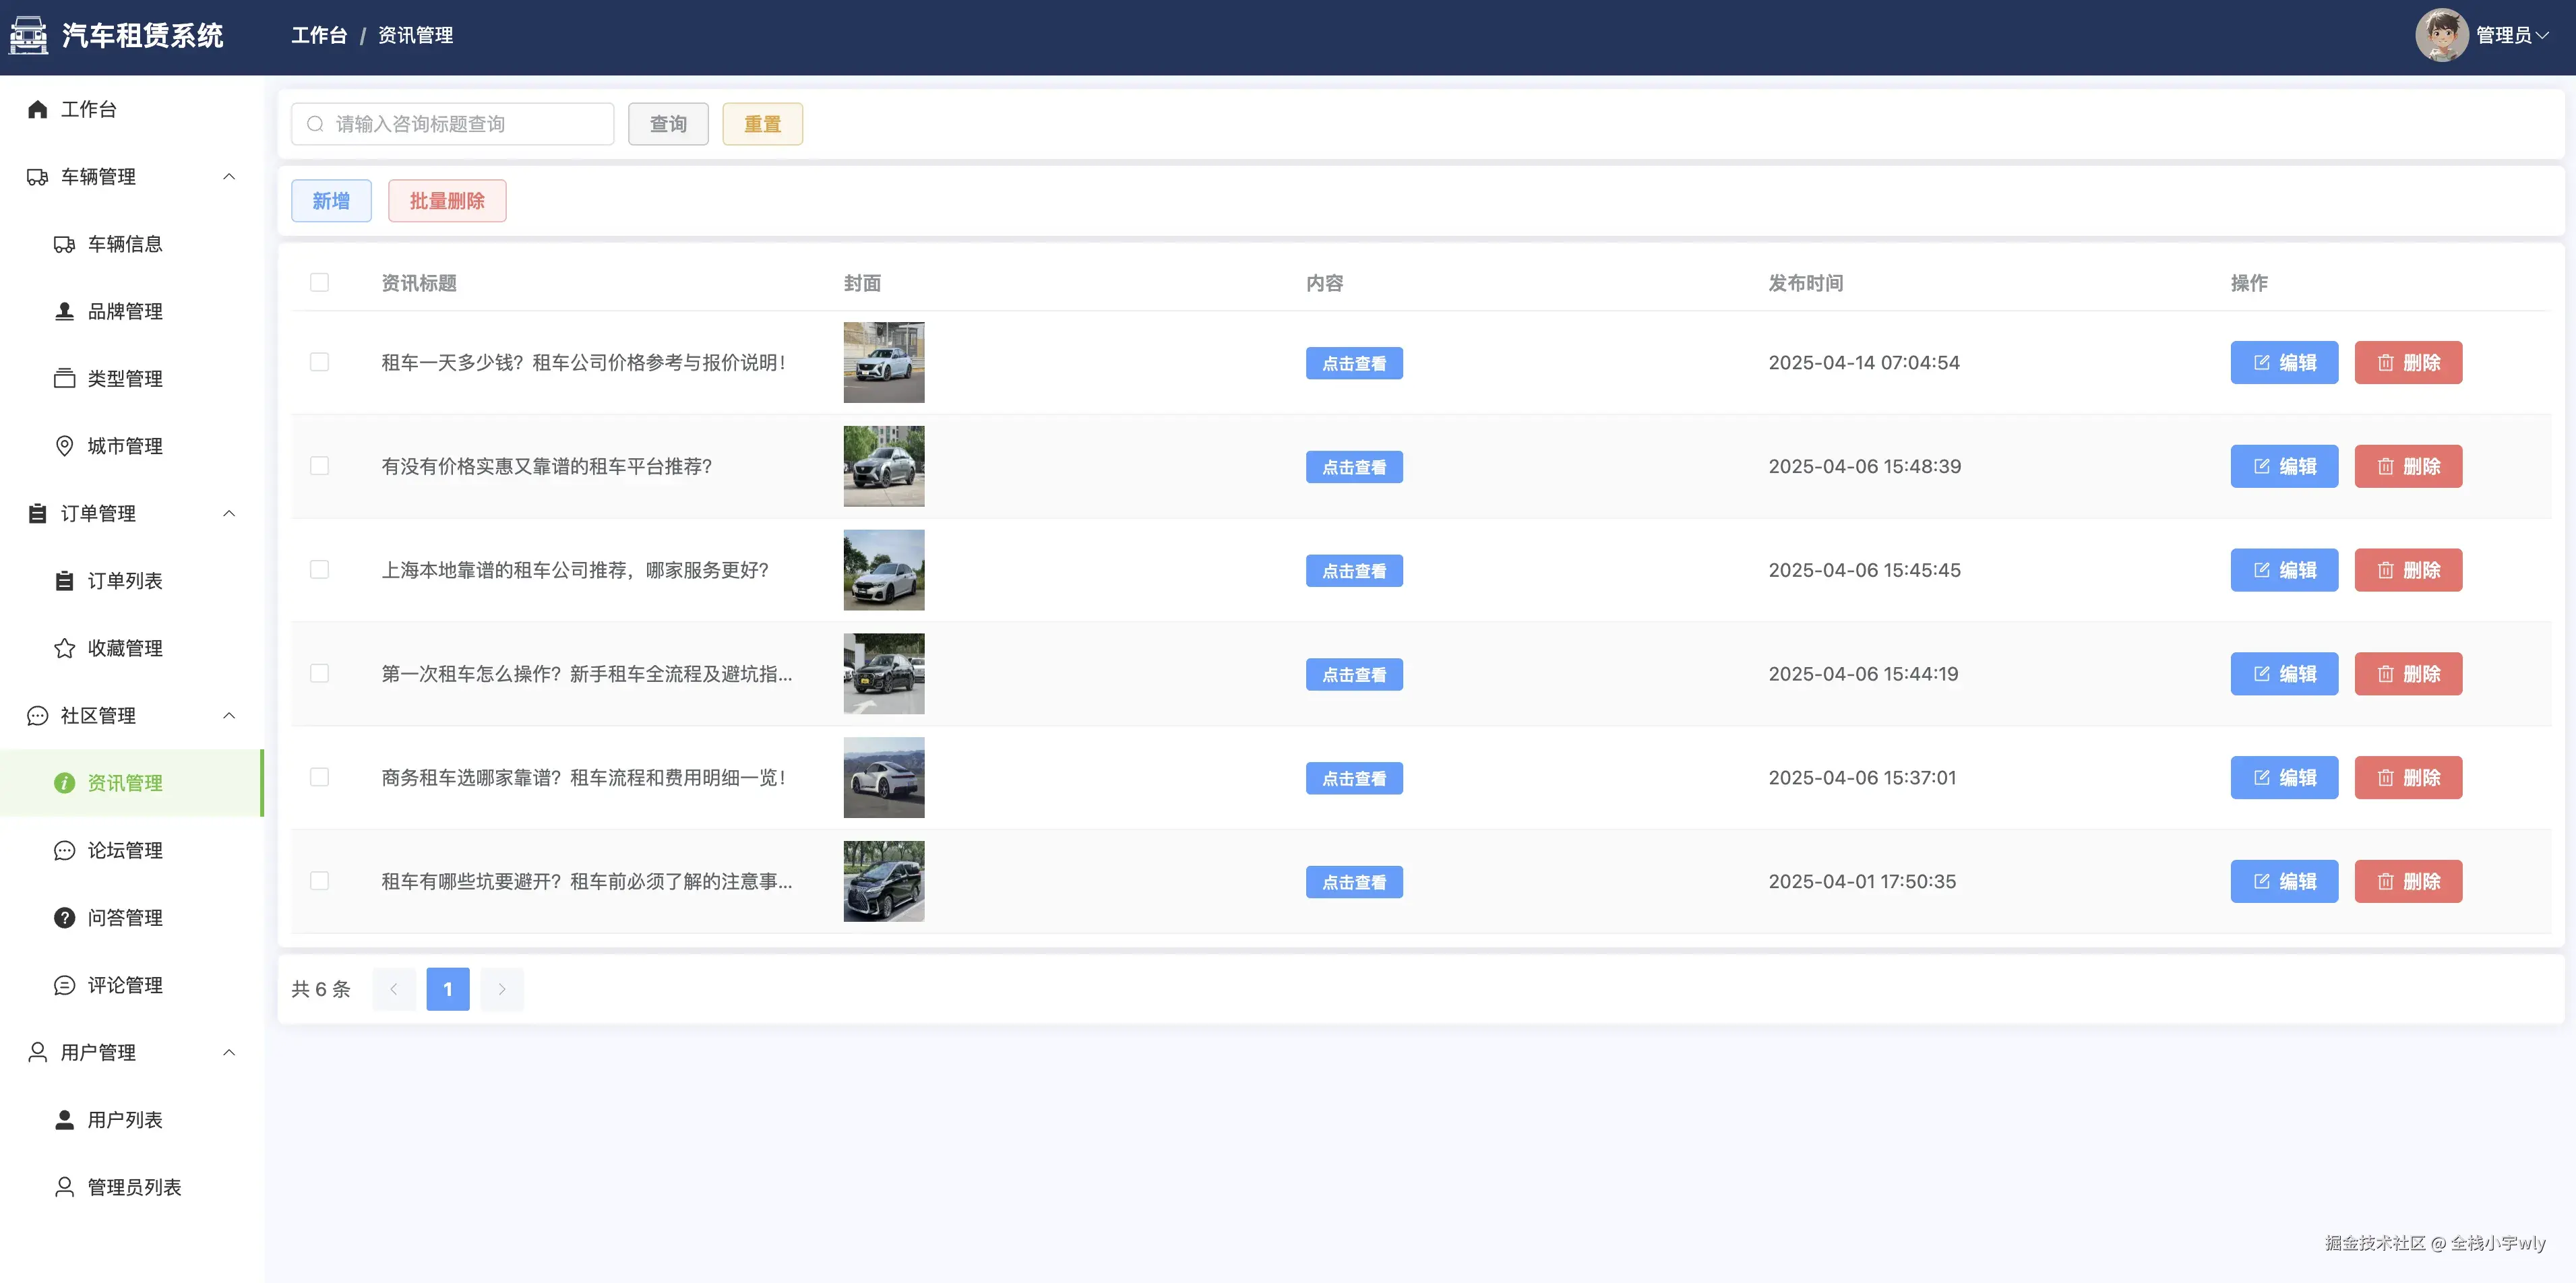Screen dimensions: 2576x1283
Task: Click the home icon beside 工作台
Action: pos(38,109)
